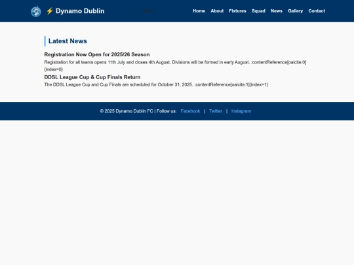
Task: Open the News navigation link
Action: coord(277,11)
